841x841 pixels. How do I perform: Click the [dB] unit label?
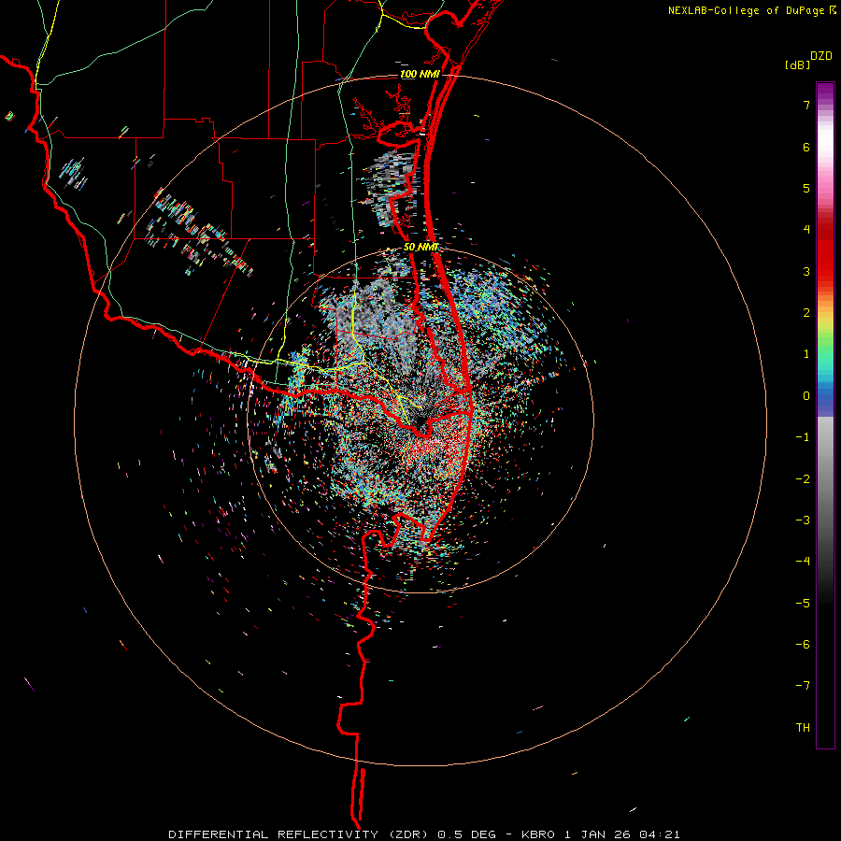pyautogui.click(x=798, y=64)
